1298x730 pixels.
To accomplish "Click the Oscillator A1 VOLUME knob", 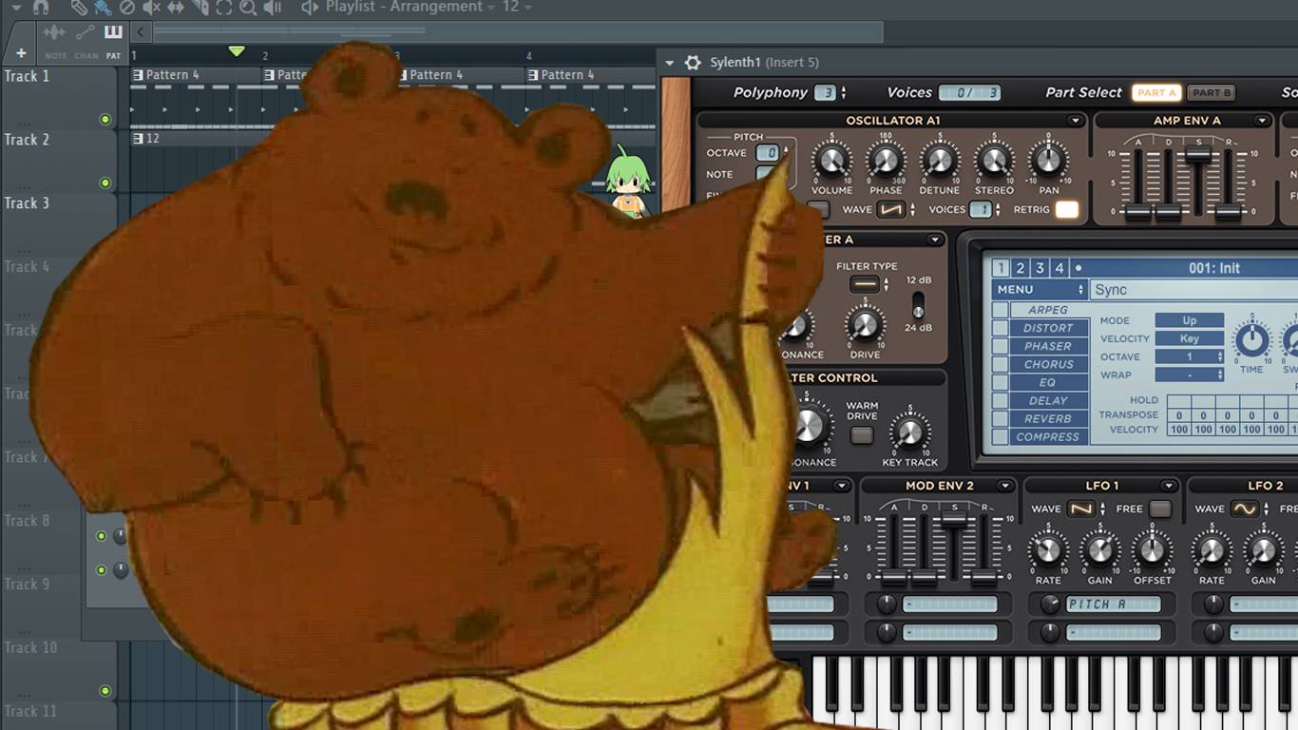I will pos(831,161).
